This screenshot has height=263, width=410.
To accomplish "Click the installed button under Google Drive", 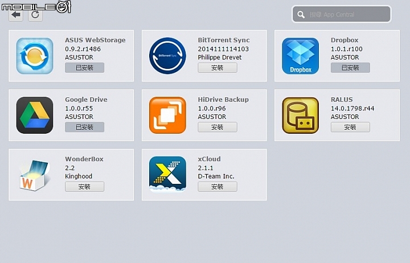I will [x=84, y=127].
